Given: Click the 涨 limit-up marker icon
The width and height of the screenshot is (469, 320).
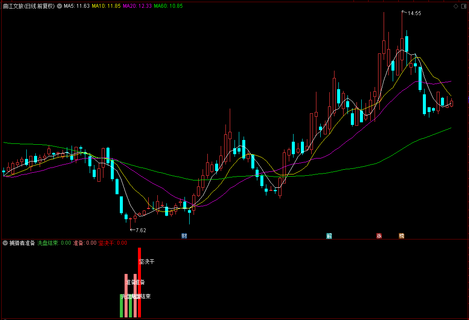Looking at the screenshot, I should coord(379,236).
